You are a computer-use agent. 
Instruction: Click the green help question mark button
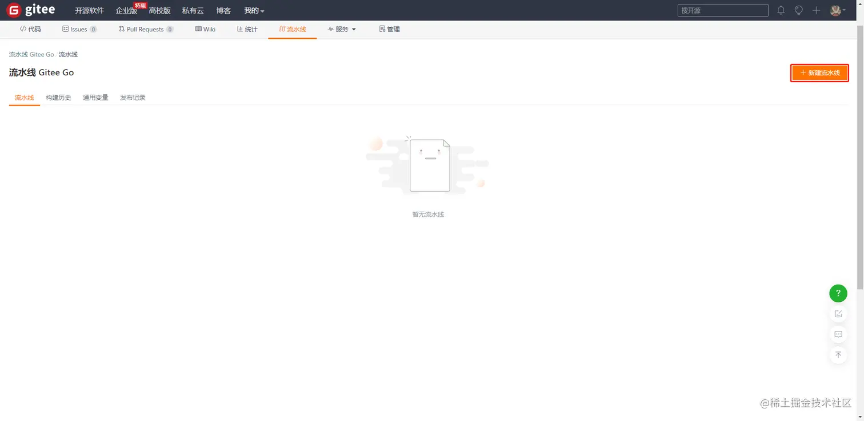point(838,293)
